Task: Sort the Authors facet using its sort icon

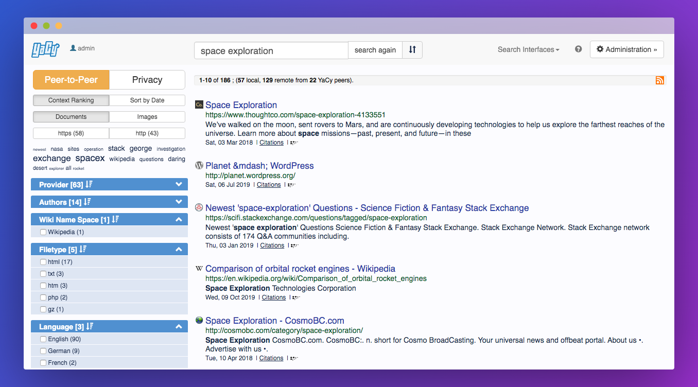Action: [x=87, y=202]
